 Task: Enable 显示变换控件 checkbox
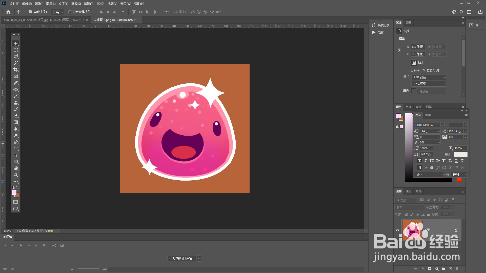click(70, 12)
